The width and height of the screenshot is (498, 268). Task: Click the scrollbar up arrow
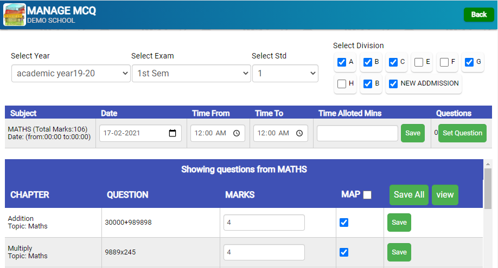[x=488, y=164]
